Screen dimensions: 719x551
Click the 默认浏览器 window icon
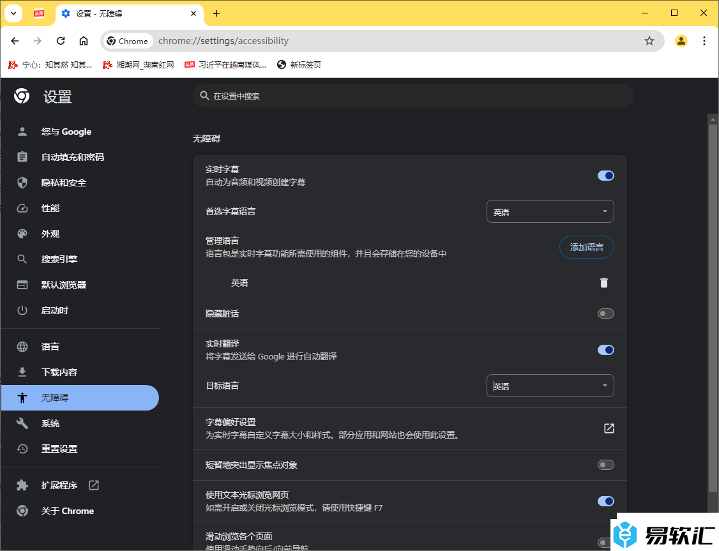(x=22, y=285)
